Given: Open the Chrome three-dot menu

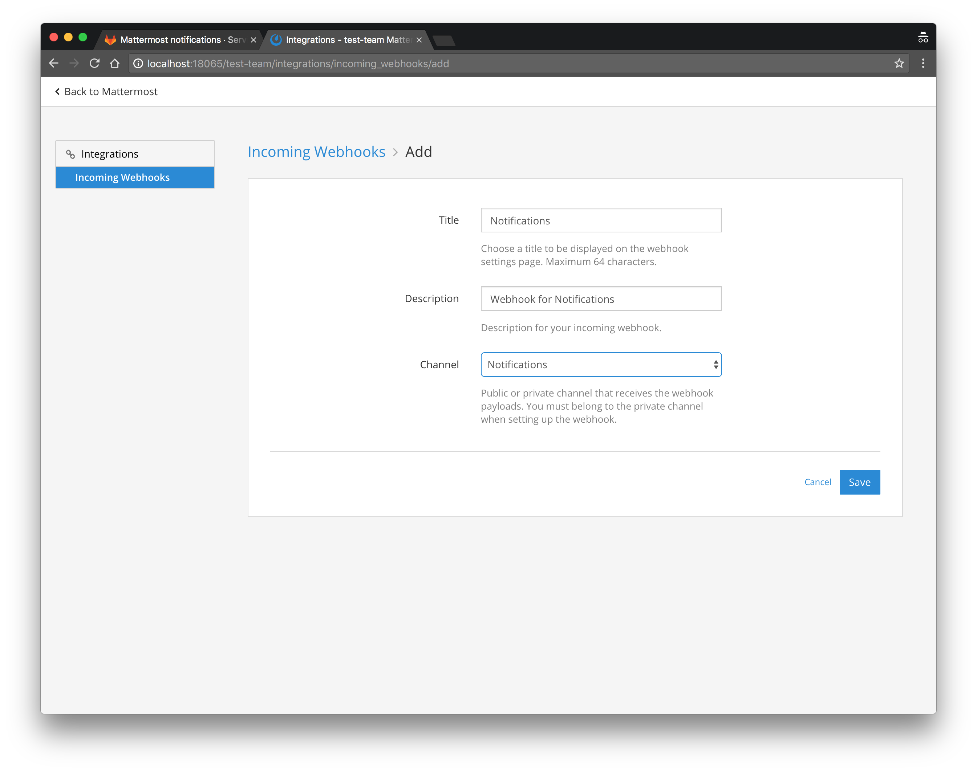Looking at the screenshot, I should (x=923, y=63).
